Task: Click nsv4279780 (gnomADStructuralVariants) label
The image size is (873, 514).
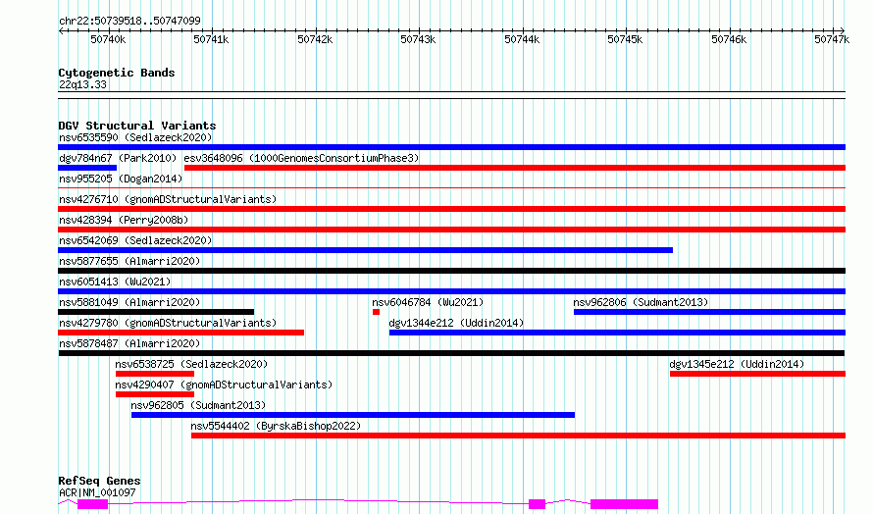Action: tap(168, 323)
